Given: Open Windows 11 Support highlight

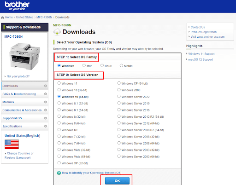Looking at the screenshot, I should [201, 54].
